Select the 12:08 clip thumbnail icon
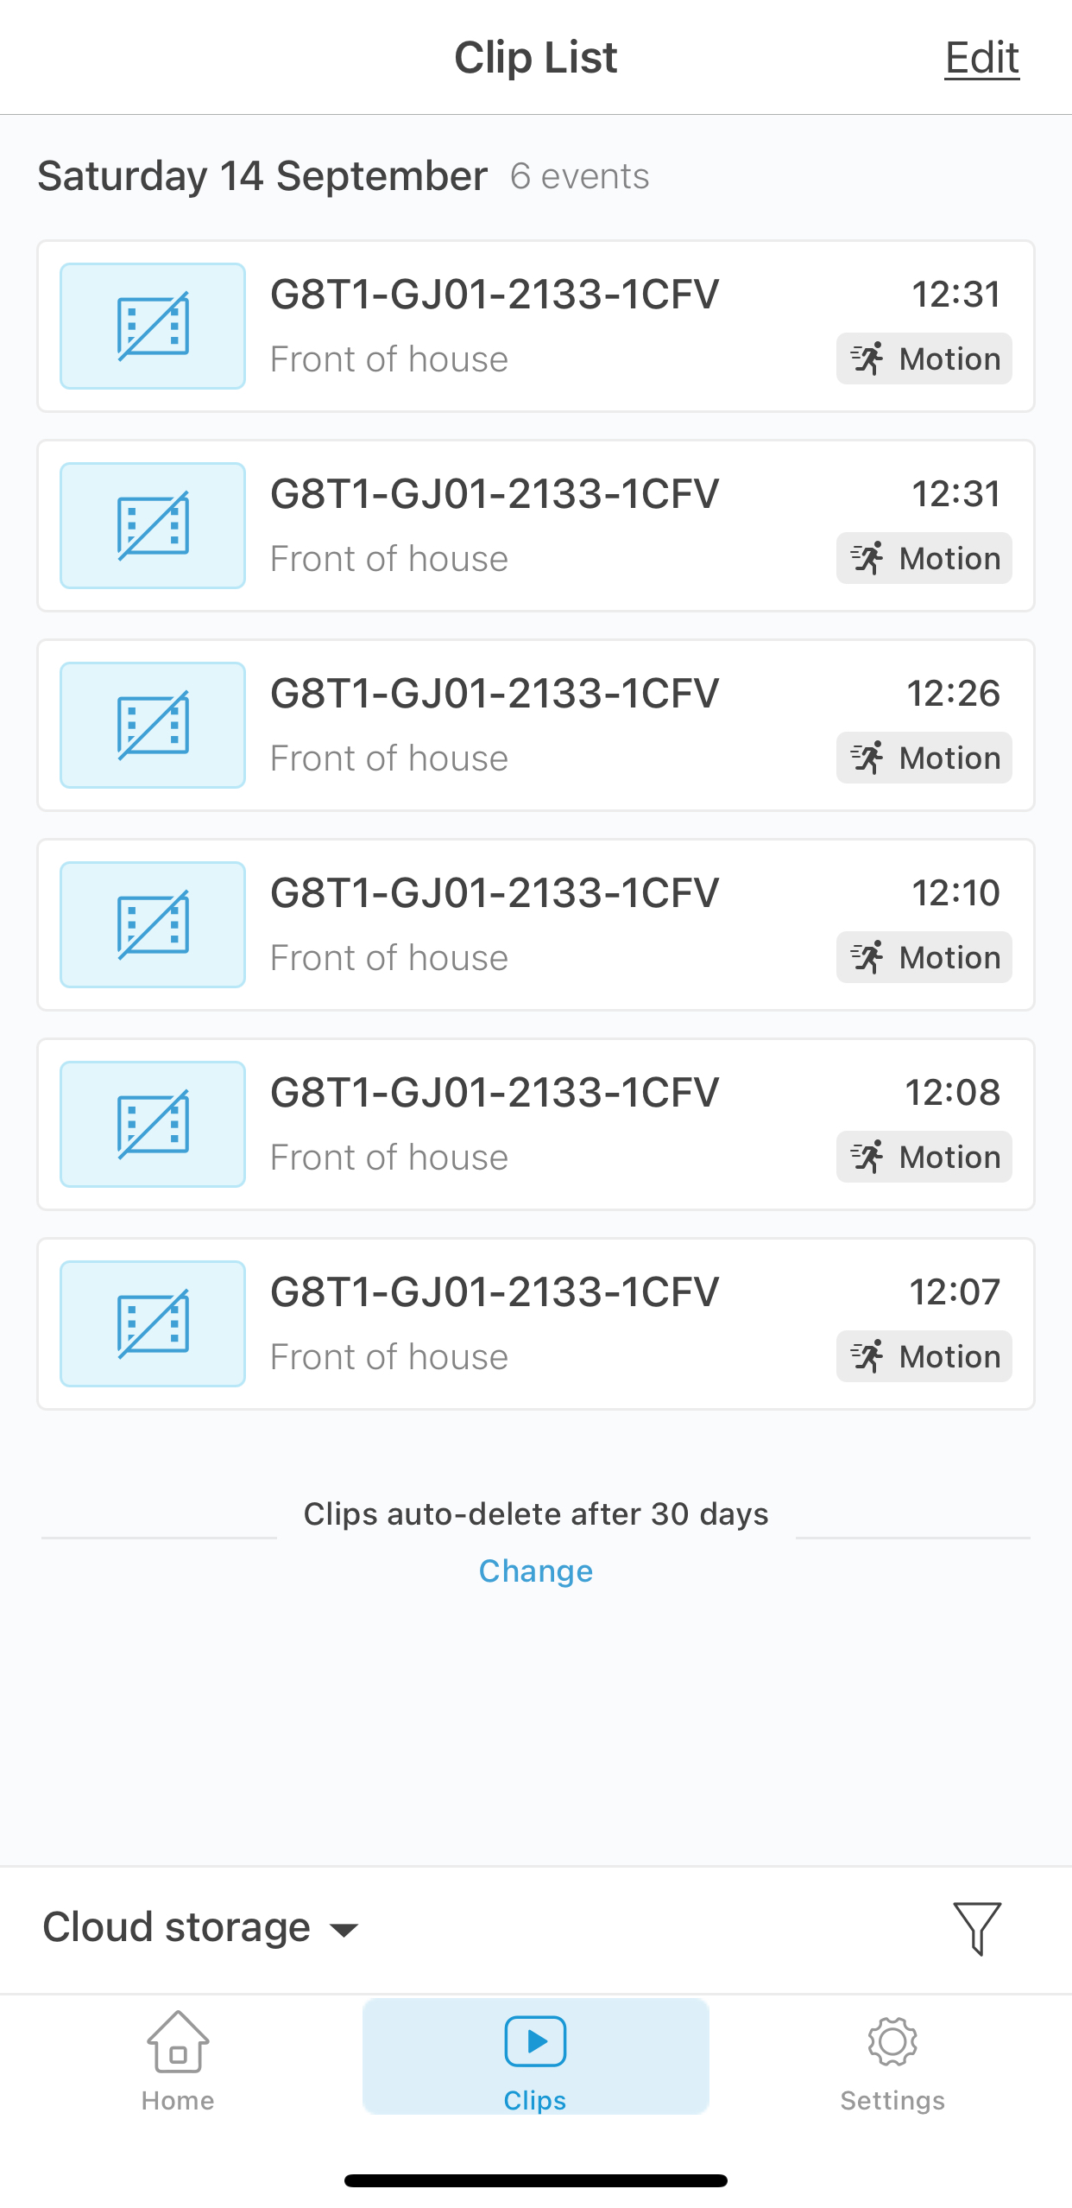 coord(153,1124)
